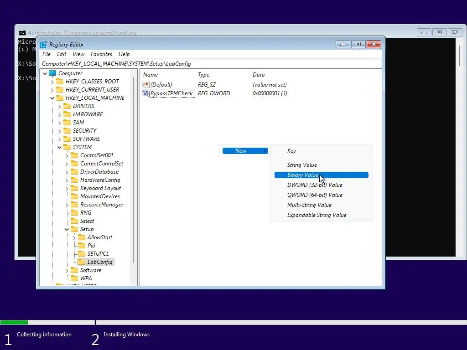Viewport: 467px width, 350px height.
Task: Click the DriverDatabase folder icon
Action: tap(74, 172)
